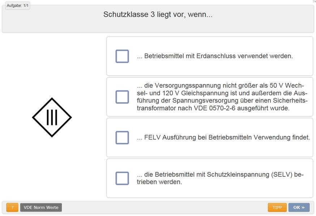Click the heading "Schutzklasse 3 liegt vor, wenn..."
Screen dimensions: 316x216
pos(158,15)
